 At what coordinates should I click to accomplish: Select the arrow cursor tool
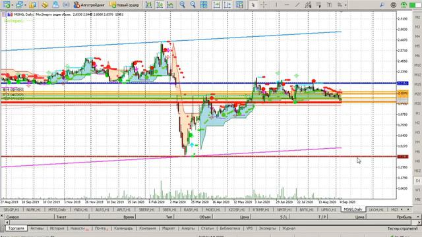click(x=253, y=5)
